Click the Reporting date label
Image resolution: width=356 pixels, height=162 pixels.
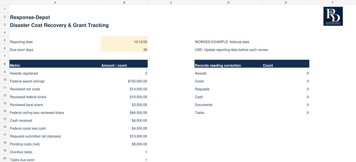click(21, 42)
